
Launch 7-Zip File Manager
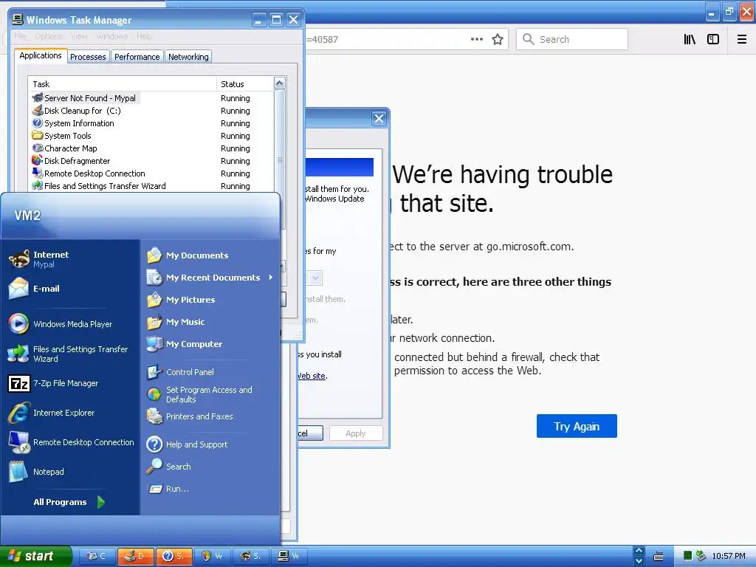[x=54, y=383]
